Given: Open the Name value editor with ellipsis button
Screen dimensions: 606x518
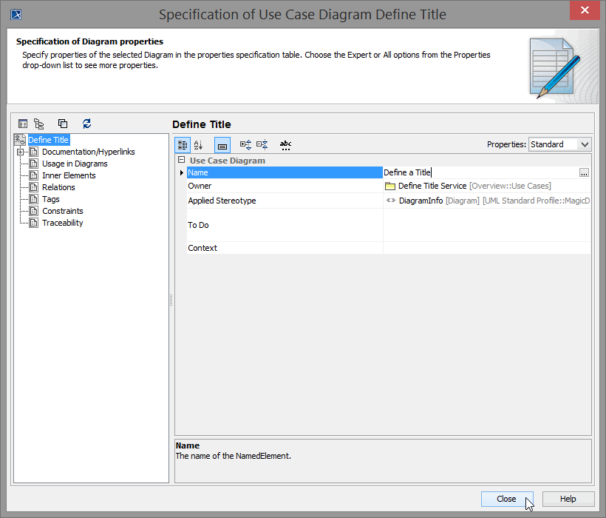Looking at the screenshot, I should (x=584, y=172).
